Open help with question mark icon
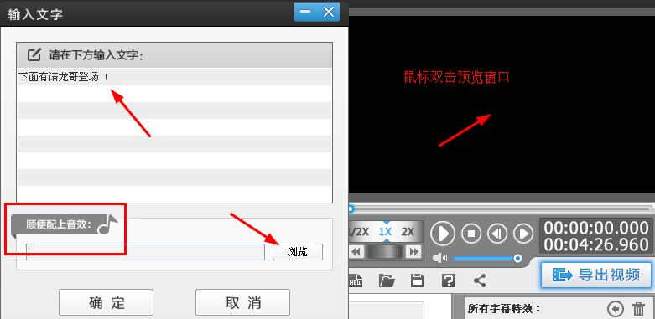 [448, 280]
